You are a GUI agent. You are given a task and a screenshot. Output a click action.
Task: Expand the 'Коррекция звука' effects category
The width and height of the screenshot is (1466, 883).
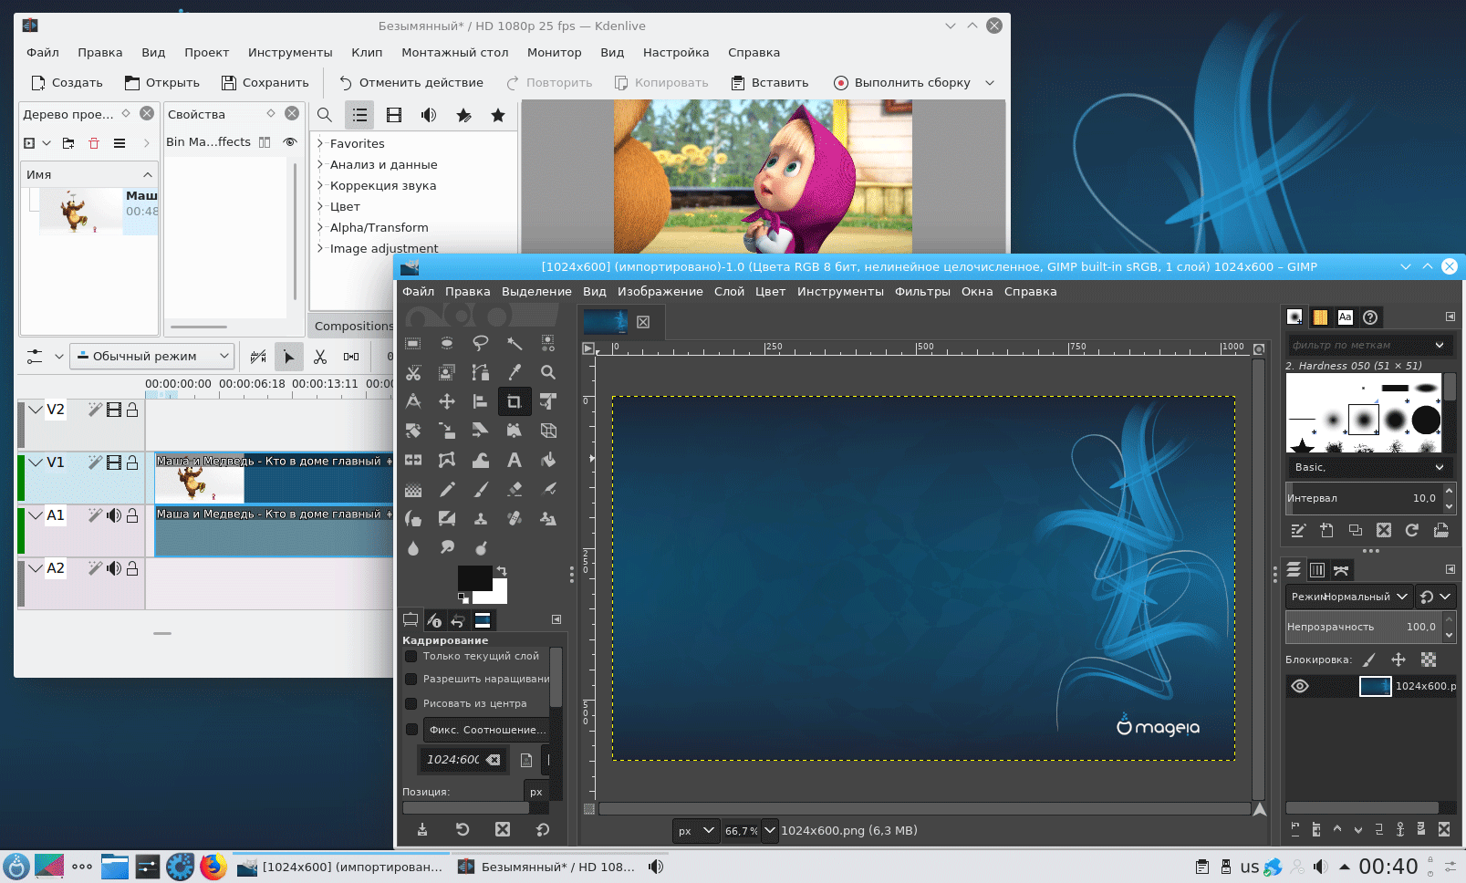point(321,186)
